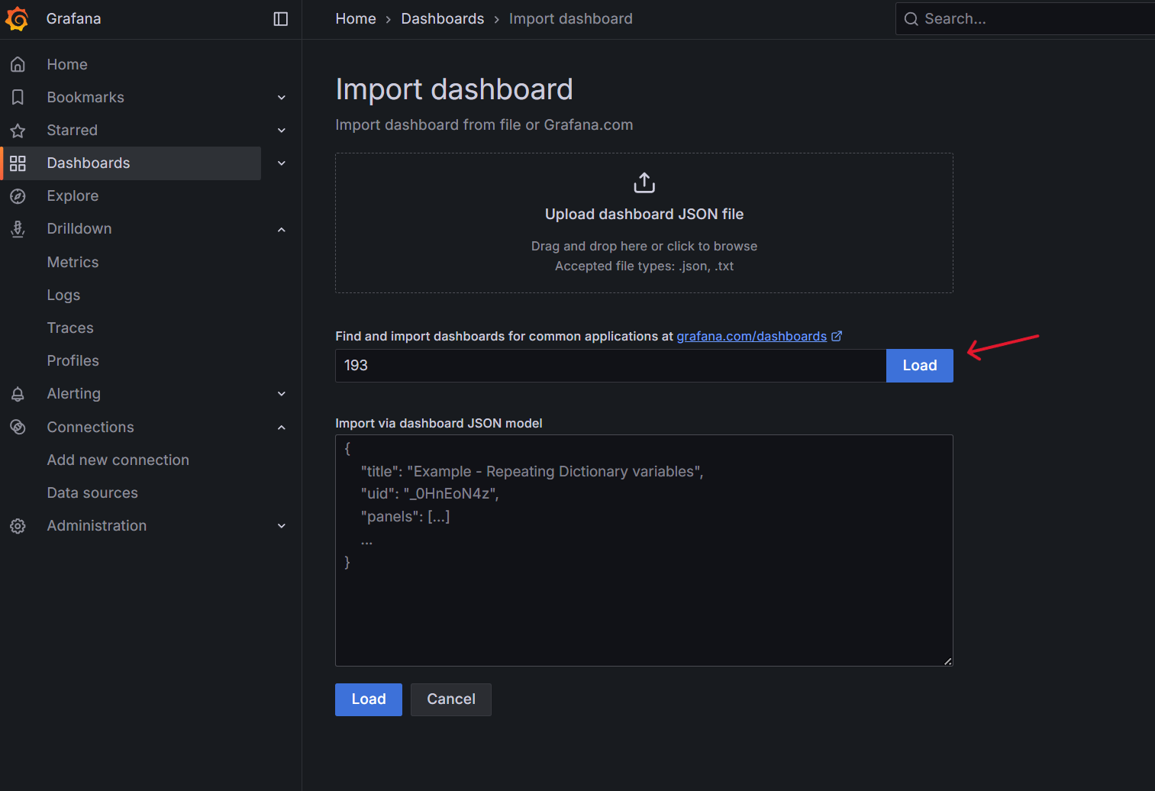Viewport: 1155px width, 791px height.
Task: Focus the top Search box
Action: tap(1025, 19)
